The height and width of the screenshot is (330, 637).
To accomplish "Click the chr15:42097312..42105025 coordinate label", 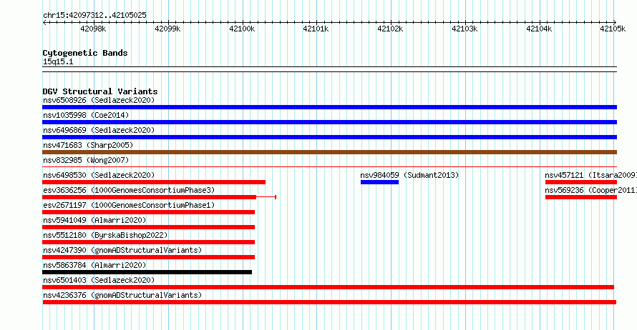I will click(x=94, y=16).
